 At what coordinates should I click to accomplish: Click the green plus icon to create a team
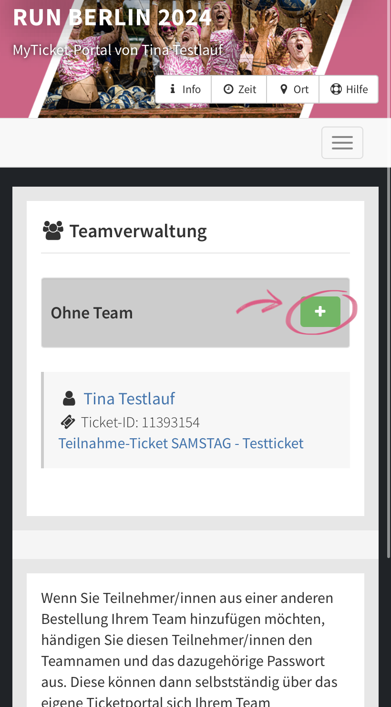(x=320, y=310)
